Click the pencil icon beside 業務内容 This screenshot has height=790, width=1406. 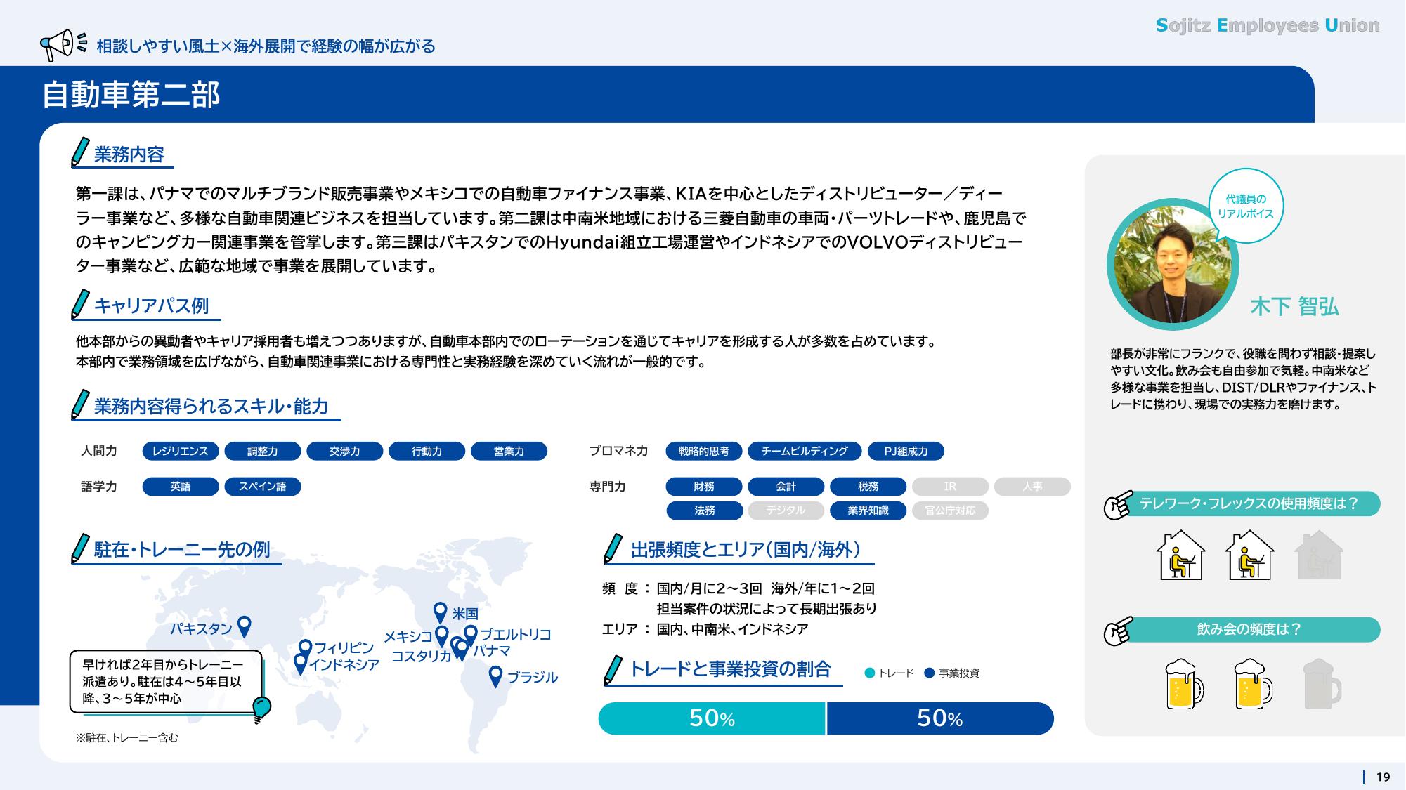pyautogui.click(x=81, y=152)
